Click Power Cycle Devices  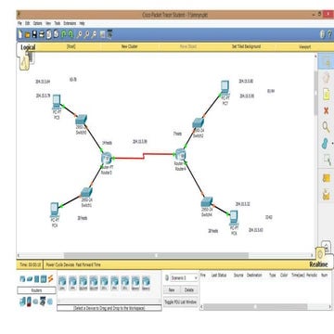[60, 264]
